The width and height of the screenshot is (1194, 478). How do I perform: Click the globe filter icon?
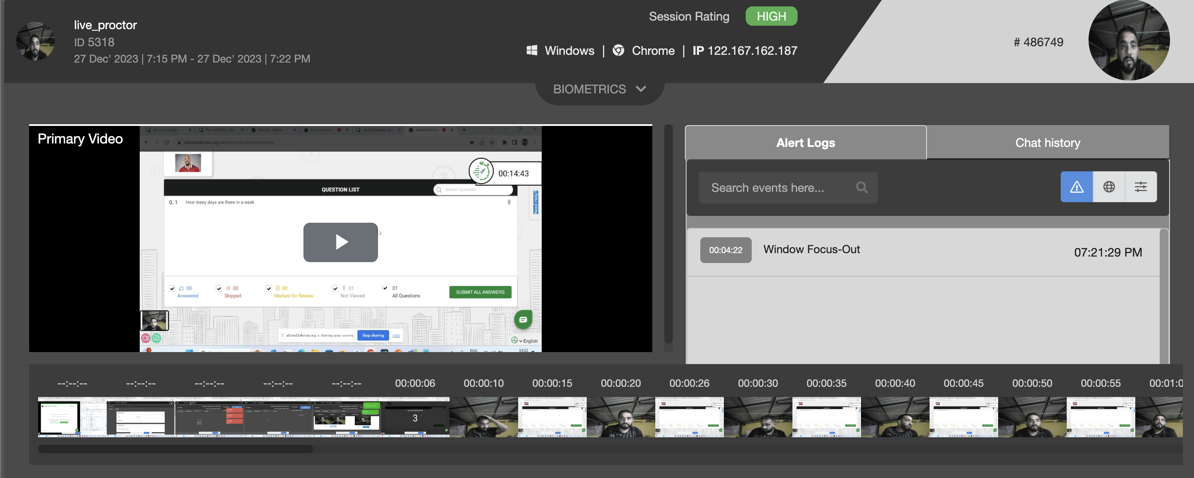click(1109, 187)
